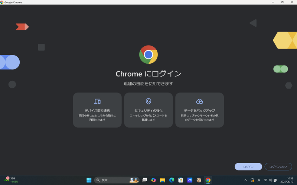Open the Windows Start menu

point(89,180)
